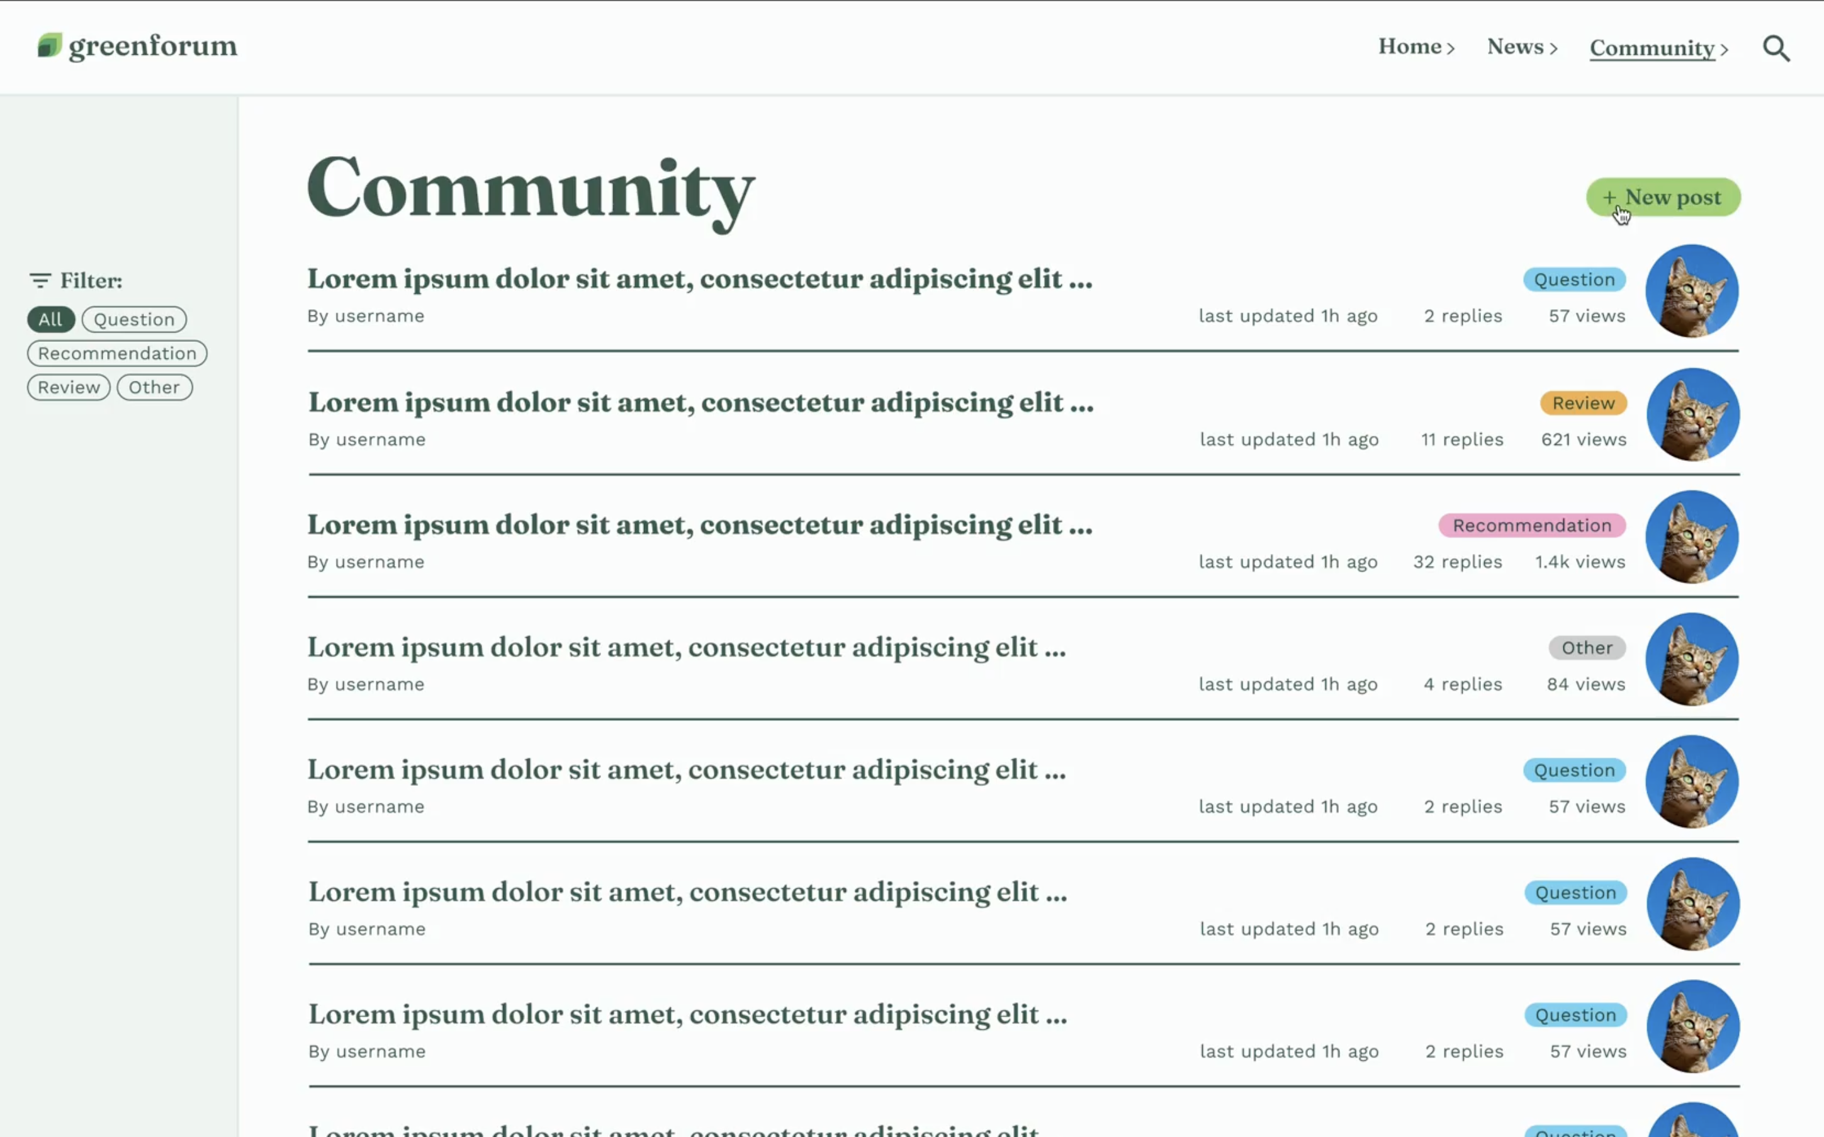This screenshot has height=1137, width=1824.
Task: Click the greenforum leaf logo icon
Action: [50, 46]
